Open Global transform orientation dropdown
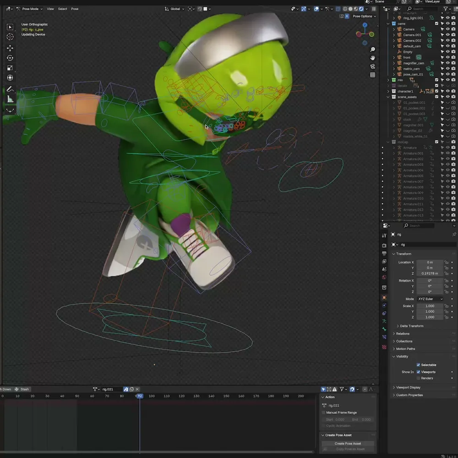This screenshot has height=458, width=458. point(174,9)
